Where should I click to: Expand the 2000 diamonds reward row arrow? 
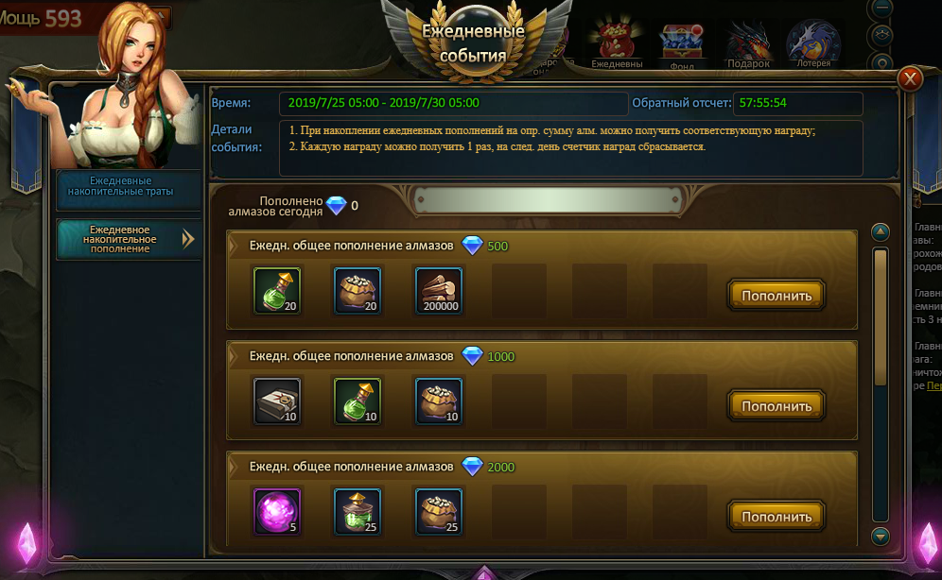tap(234, 466)
